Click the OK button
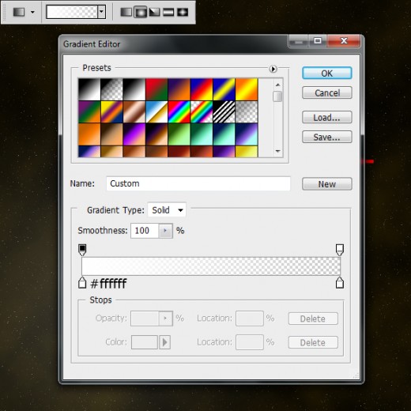 tap(327, 74)
